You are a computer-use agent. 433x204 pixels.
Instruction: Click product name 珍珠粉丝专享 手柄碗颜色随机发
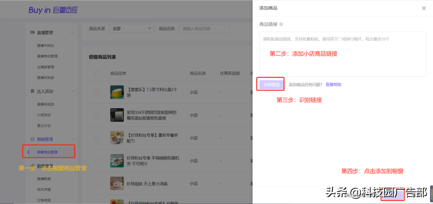tap(153, 161)
